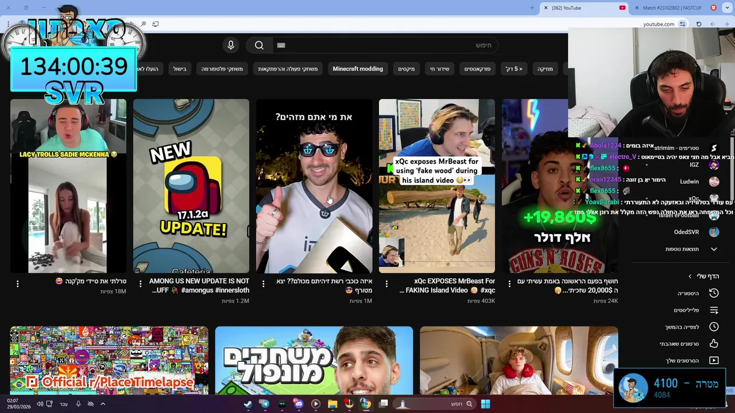735x413 pixels.
Task: Open options menu for xQc MrBeast short
Action: [386, 284]
